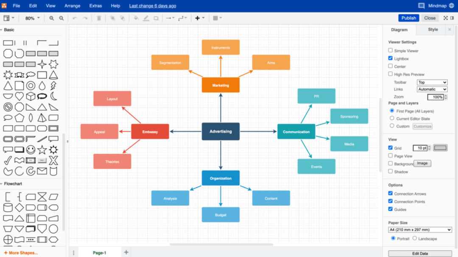Click the Delete icon in the toolbar
The image size is (458, 257).
click(x=99, y=18)
